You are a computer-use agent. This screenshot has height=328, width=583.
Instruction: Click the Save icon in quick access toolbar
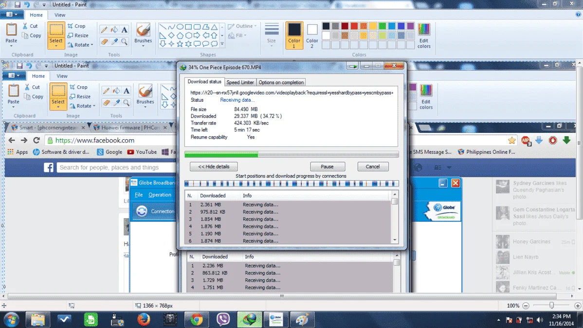18,5
